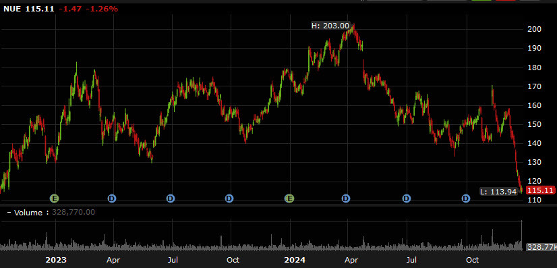The height and width of the screenshot is (268, 557).
Task: Collapse the Volume panel with the minus
Action: 9,213
